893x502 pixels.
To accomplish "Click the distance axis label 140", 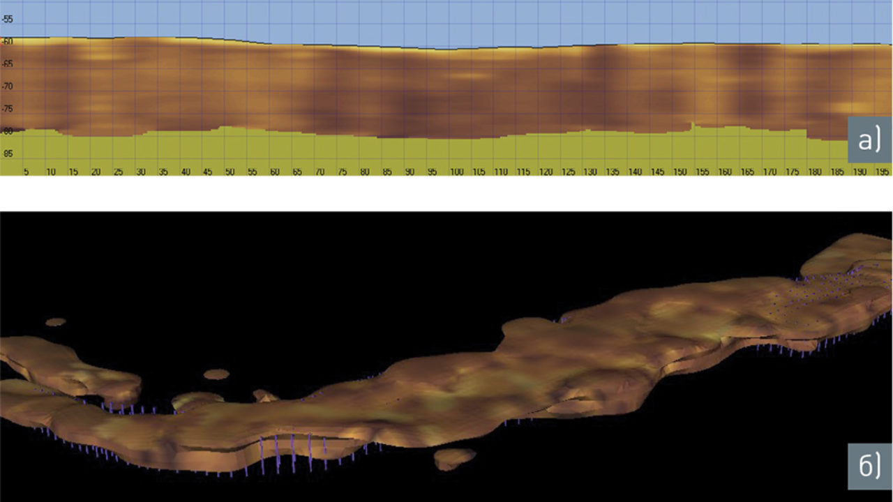I will 634,172.
